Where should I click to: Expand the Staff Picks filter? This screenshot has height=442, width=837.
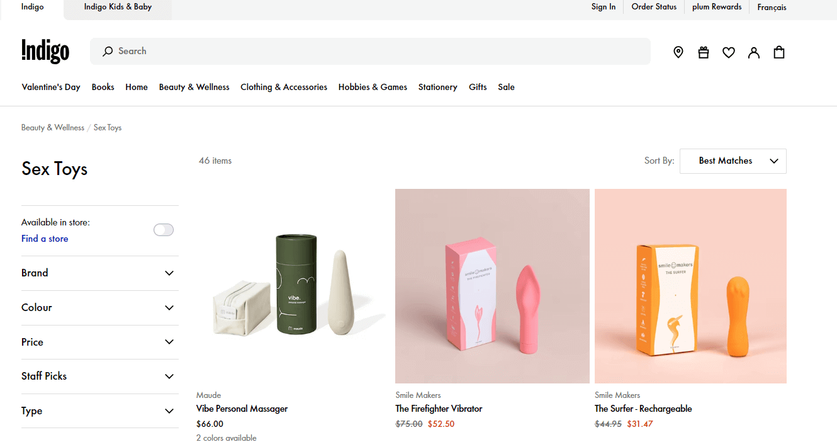100,377
